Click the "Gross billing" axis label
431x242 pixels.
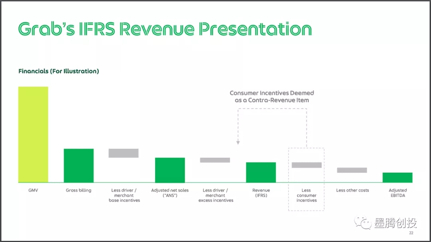pyautogui.click(x=79, y=190)
